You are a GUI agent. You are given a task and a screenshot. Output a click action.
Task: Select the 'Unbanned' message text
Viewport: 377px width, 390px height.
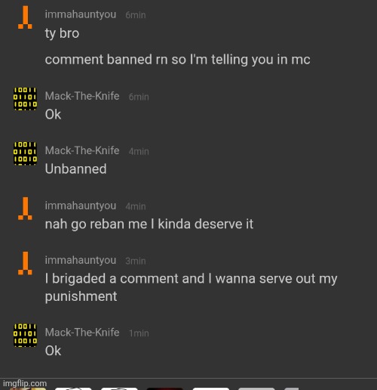75,169
